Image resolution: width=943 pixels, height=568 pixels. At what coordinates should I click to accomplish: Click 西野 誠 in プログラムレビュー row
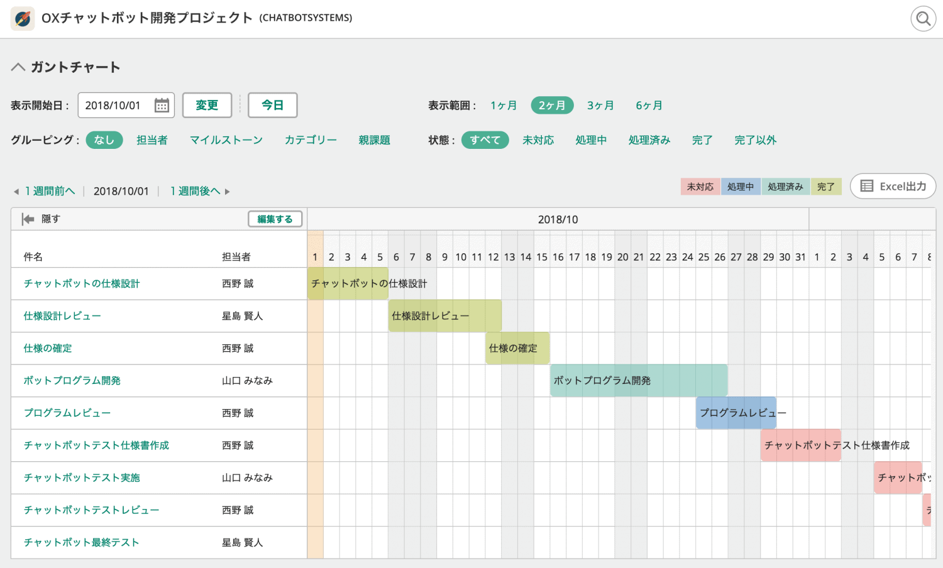[x=238, y=413]
